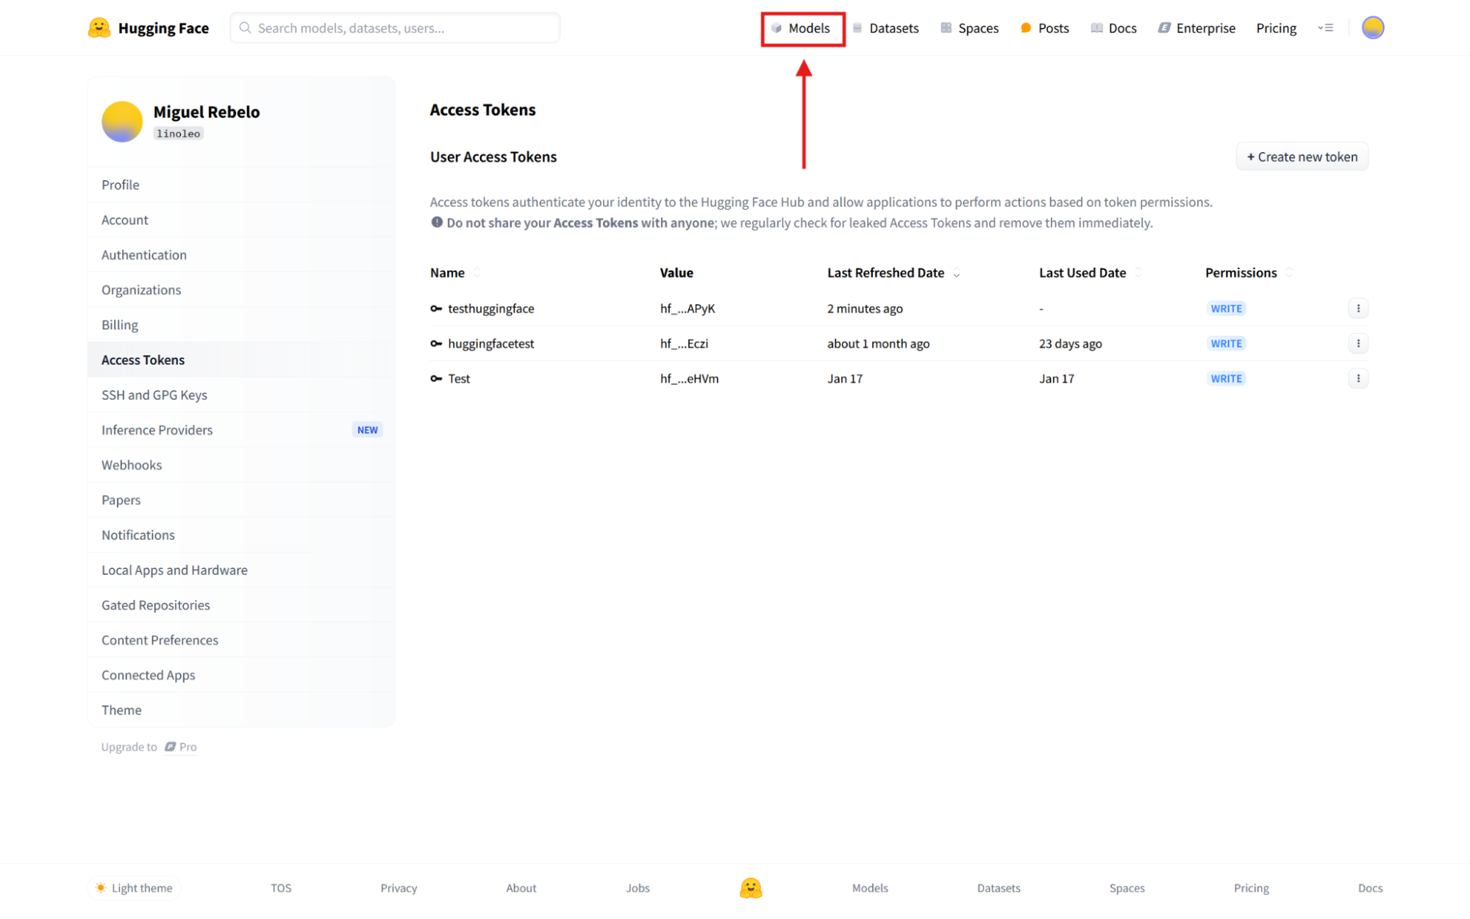Click Models link in footer

click(870, 887)
